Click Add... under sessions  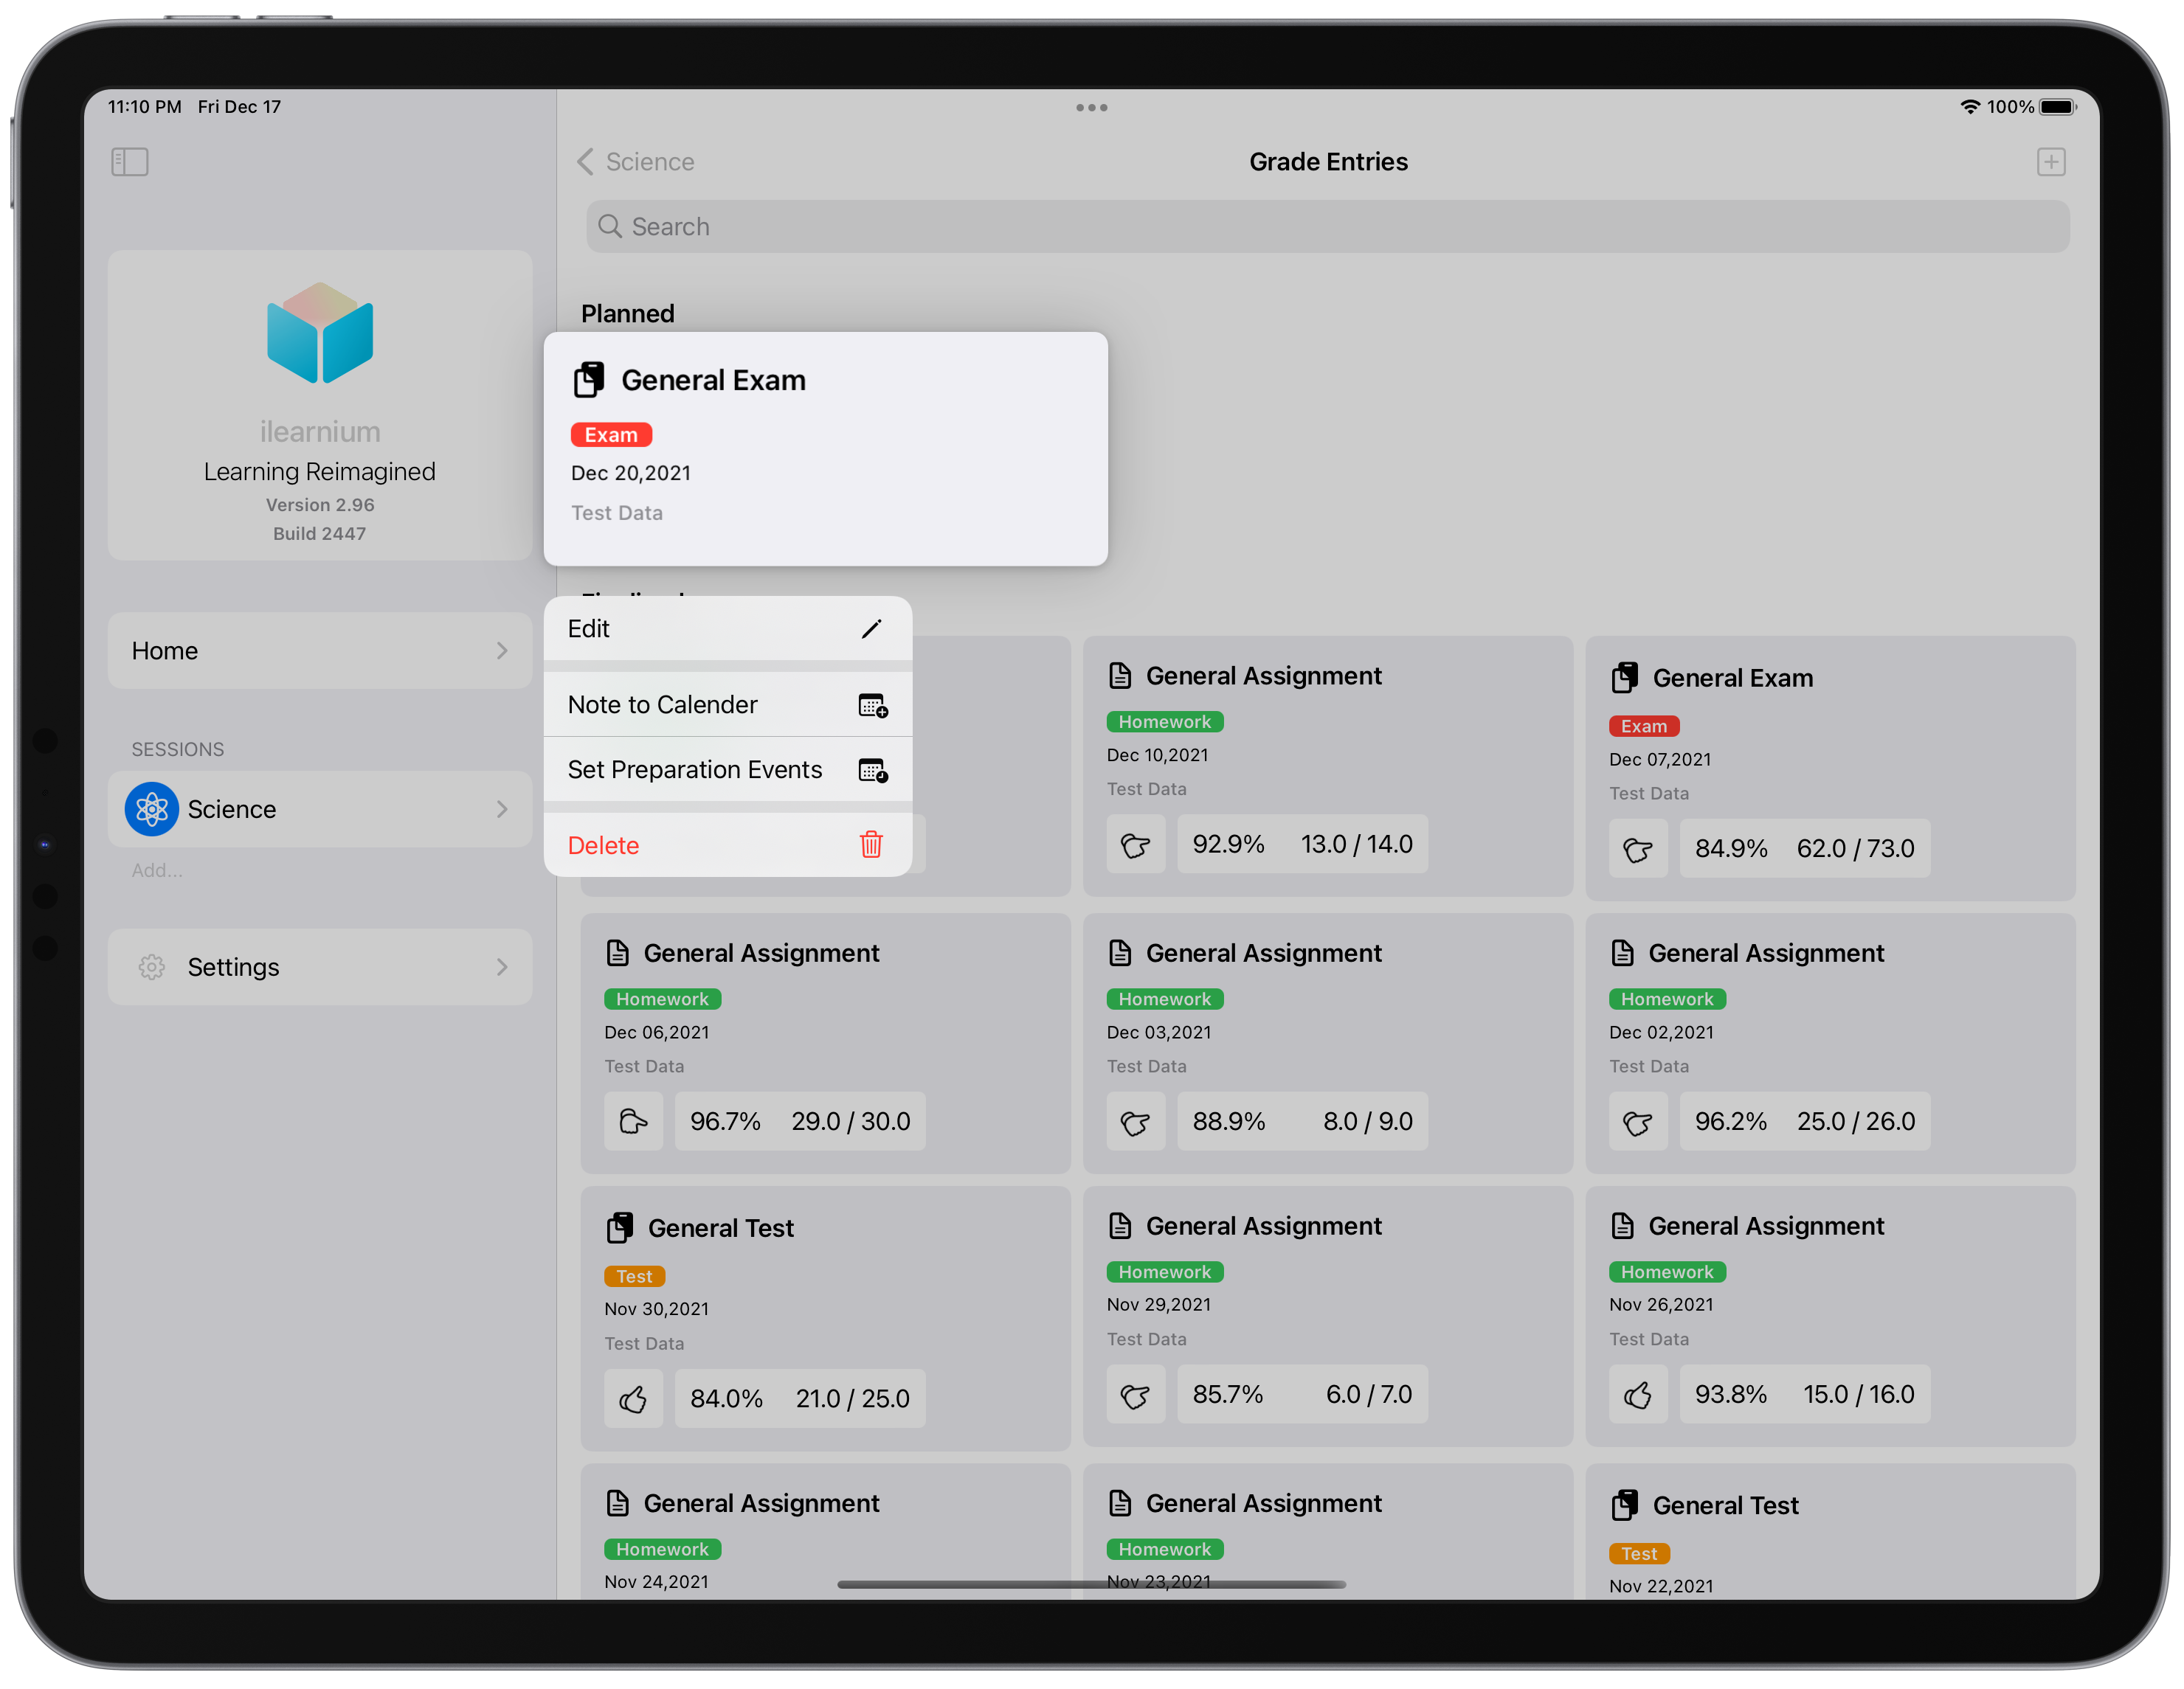(x=157, y=870)
